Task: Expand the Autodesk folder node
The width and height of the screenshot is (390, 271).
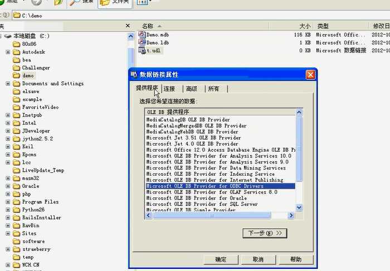Action: (x=8, y=52)
